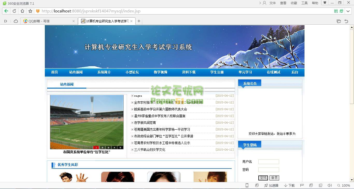Restore closed tab with undo arrow icon

[346, 21]
